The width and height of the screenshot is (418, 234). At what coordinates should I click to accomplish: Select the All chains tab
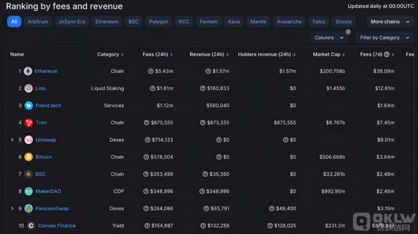(14, 22)
